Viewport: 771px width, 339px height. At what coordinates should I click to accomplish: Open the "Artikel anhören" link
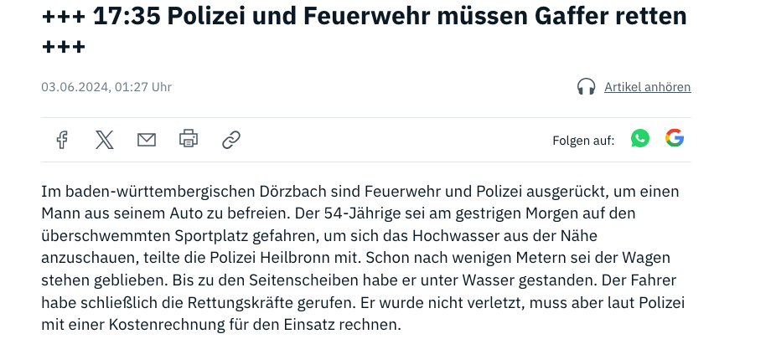[x=647, y=87]
